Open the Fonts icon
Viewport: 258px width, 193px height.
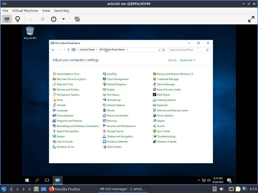(54, 100)
